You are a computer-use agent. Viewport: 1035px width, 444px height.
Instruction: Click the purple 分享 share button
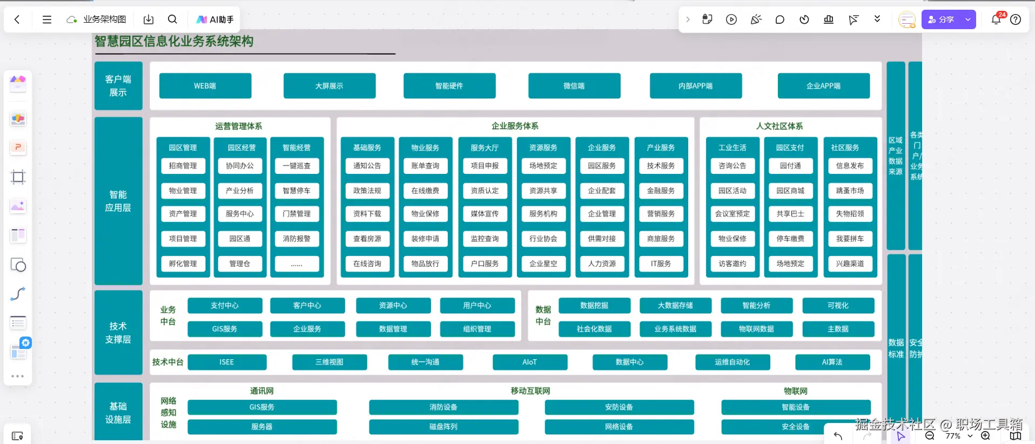tap(942, 19)
